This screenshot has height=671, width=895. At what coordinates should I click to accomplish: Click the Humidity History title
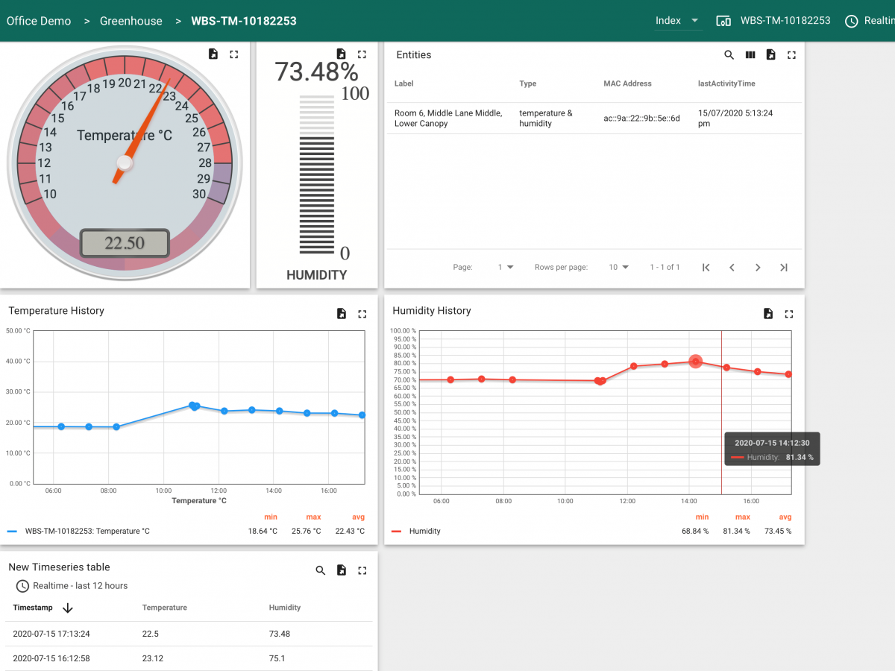point(432,311)
